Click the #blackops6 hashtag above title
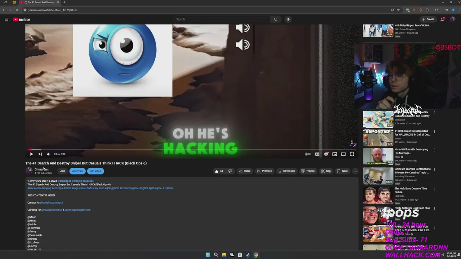Screen dimensions: 461x259 pos(65,181)
